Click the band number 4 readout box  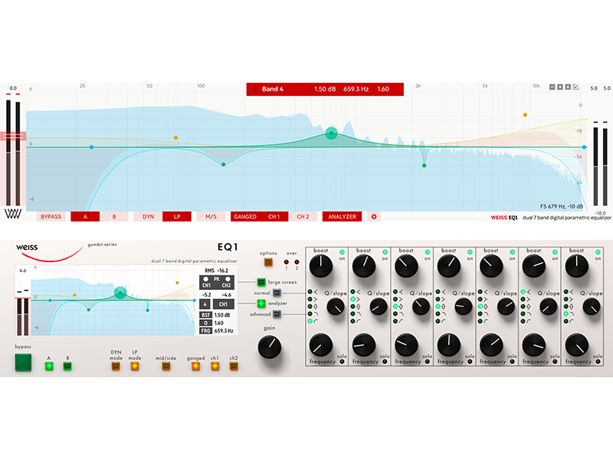pyautogui.click(x=206, y=304)
